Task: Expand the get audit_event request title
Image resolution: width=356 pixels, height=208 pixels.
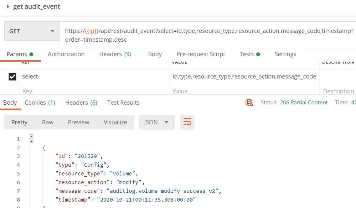Action: click(x=8, y=6)
